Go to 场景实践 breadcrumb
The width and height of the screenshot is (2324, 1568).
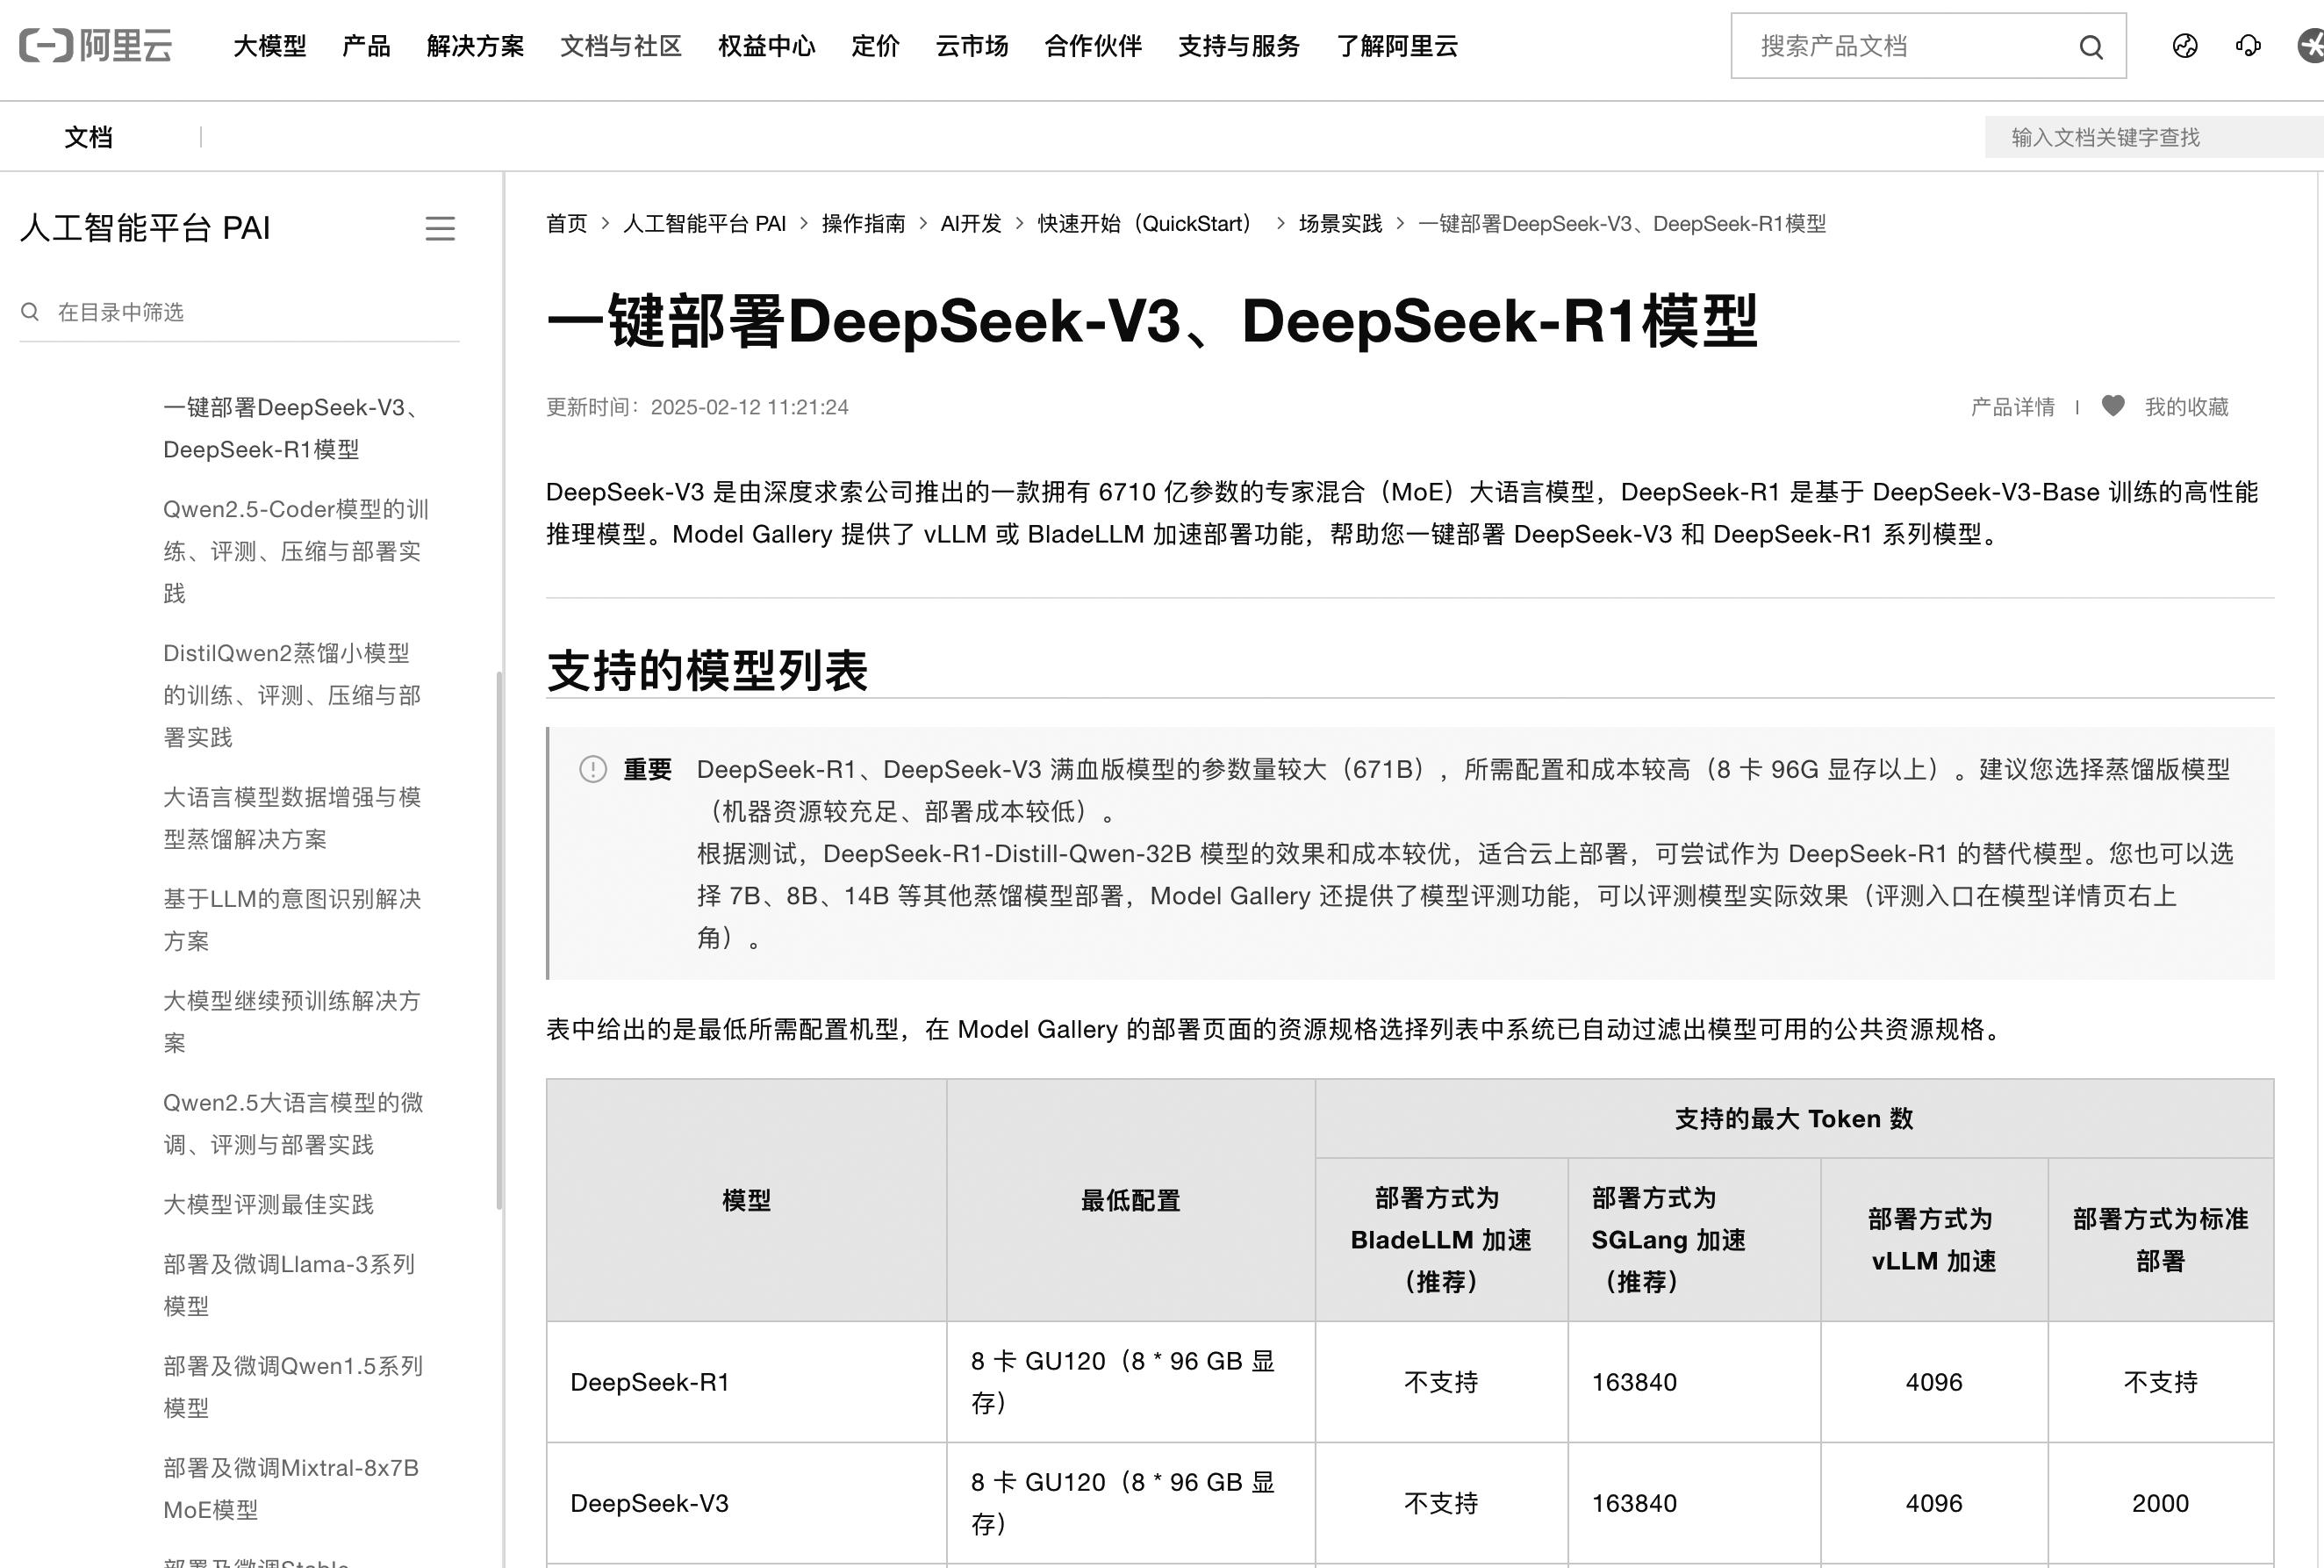click(1340, 224)
